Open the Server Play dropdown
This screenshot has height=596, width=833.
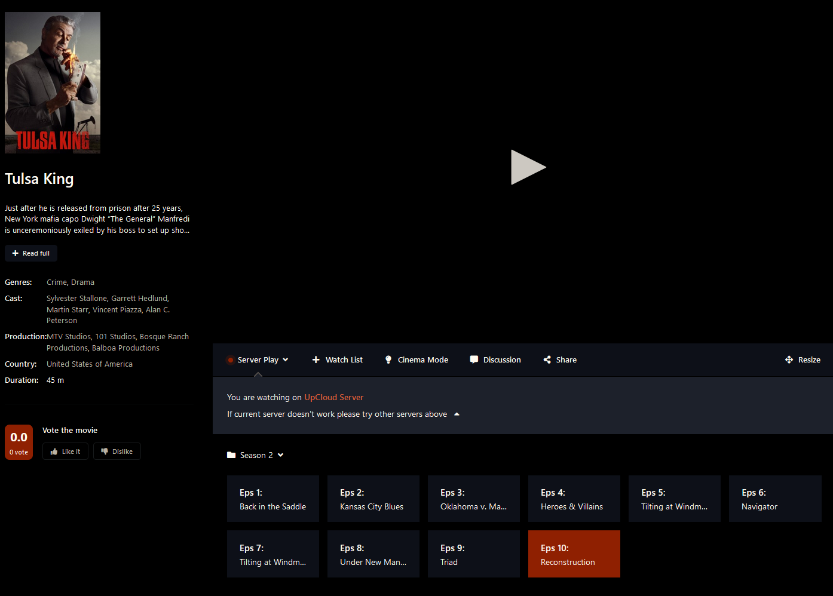(x=258, y=360)
